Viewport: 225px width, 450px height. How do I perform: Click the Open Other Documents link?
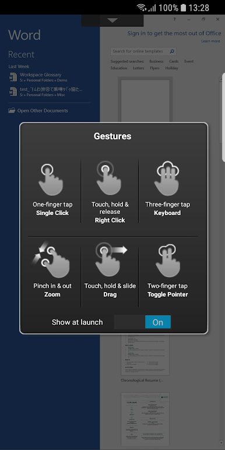[43, 111]
